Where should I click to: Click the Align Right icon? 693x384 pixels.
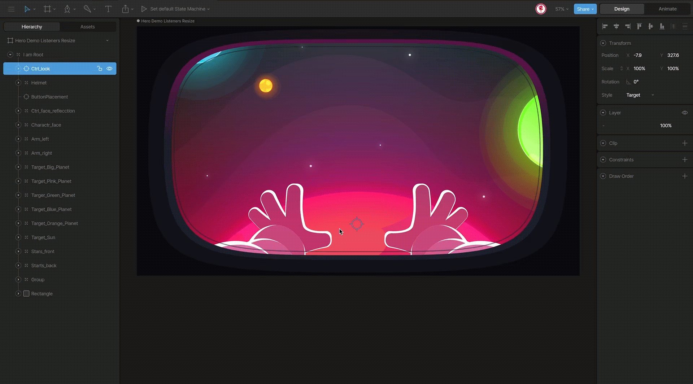pos(628,26)
